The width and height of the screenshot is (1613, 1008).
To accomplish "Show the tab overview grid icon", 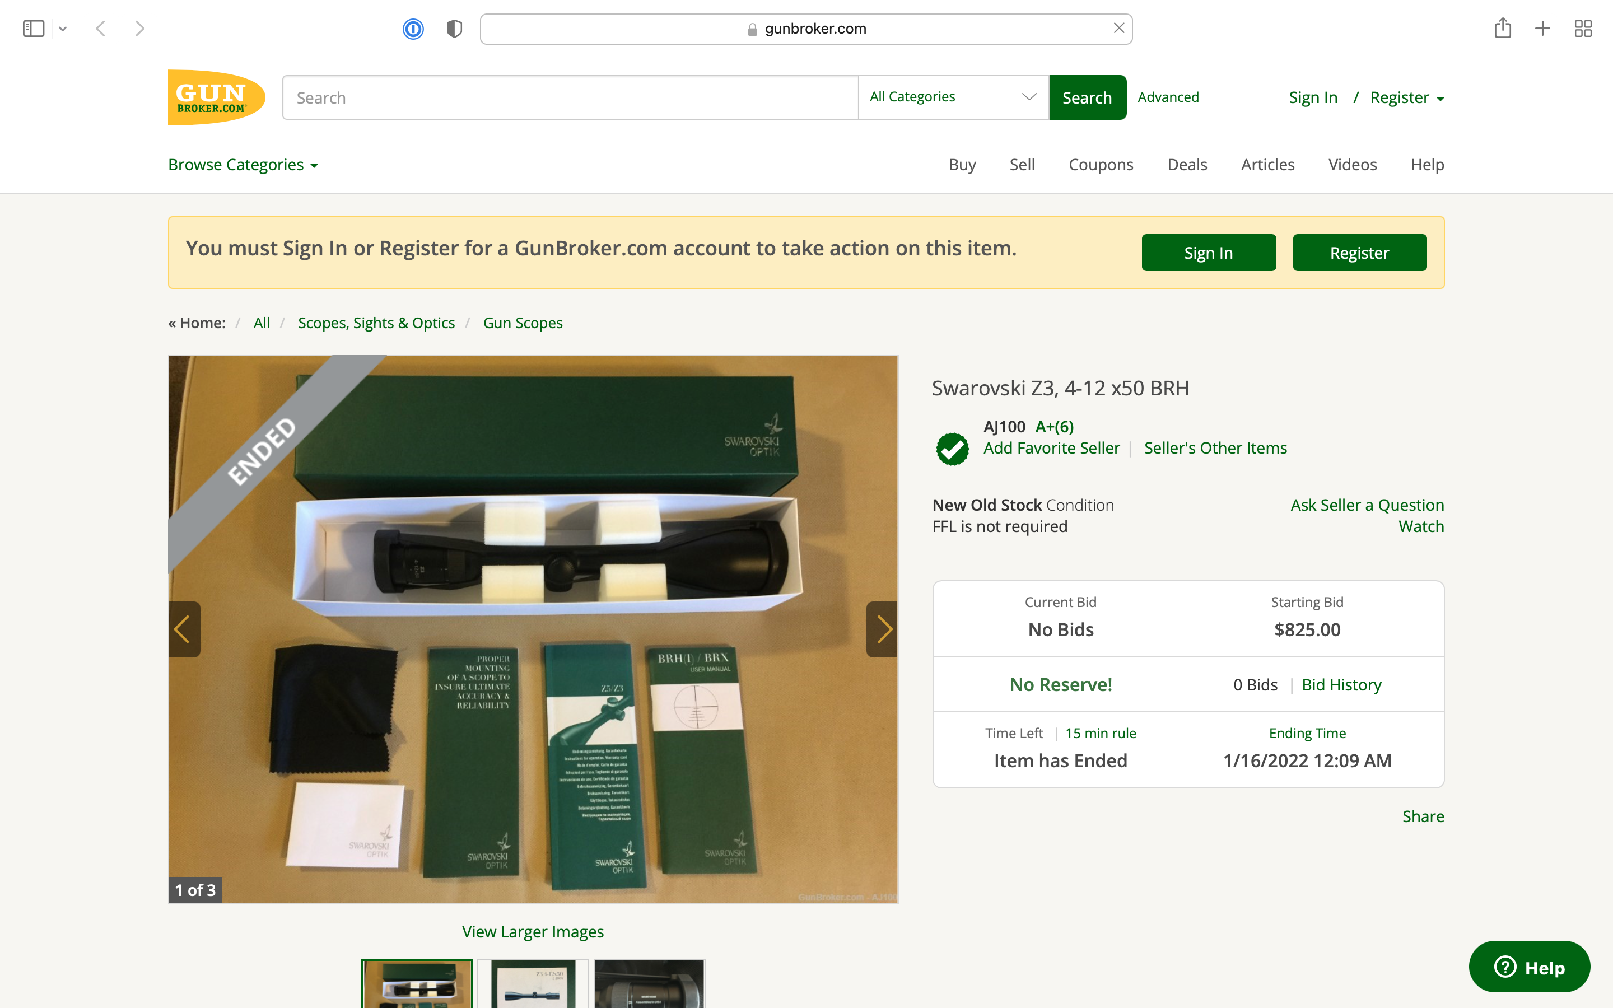I will 1583,29.
